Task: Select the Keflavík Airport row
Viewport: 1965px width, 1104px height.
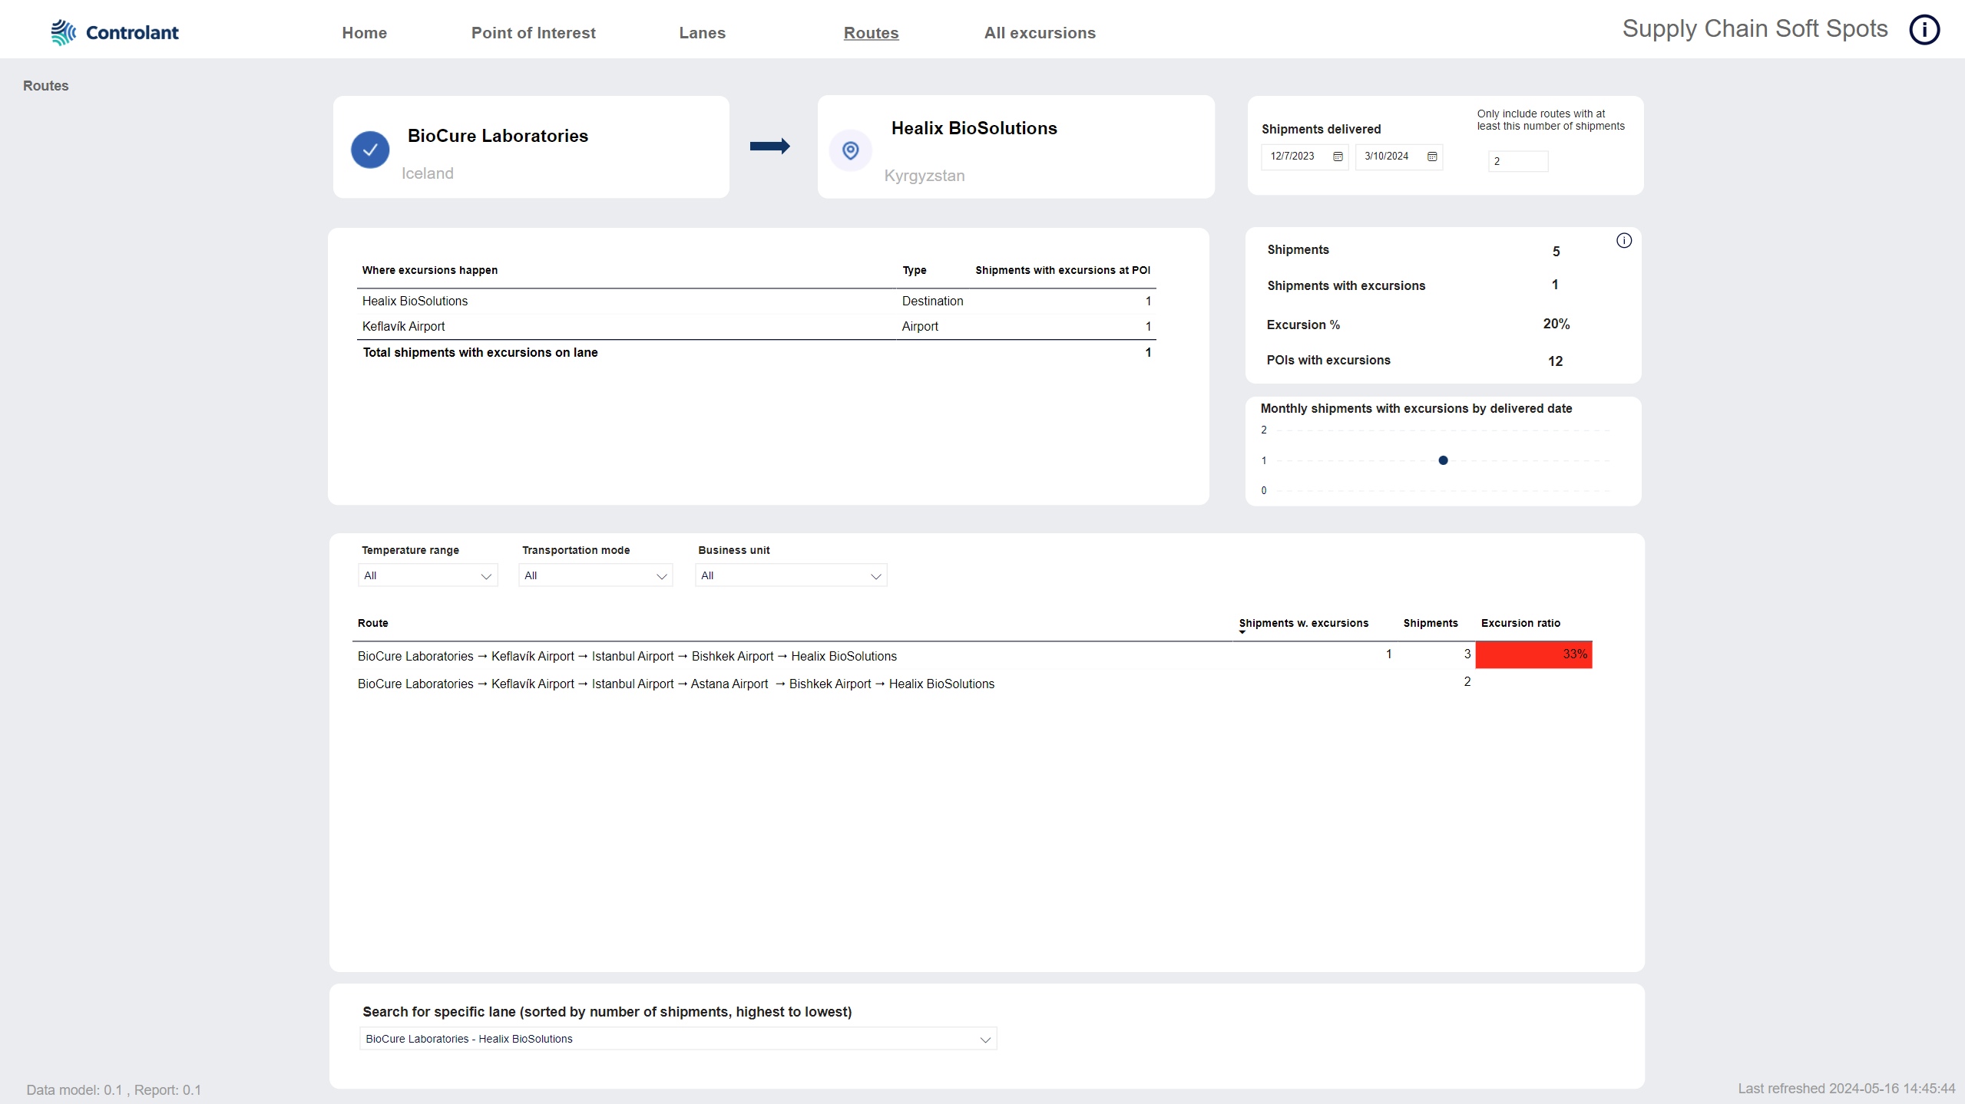Action: coord(756,327)
